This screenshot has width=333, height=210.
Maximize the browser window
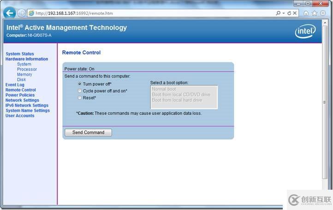[308, 3]
